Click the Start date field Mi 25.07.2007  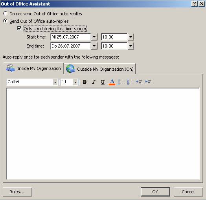[x=71, y=37]
